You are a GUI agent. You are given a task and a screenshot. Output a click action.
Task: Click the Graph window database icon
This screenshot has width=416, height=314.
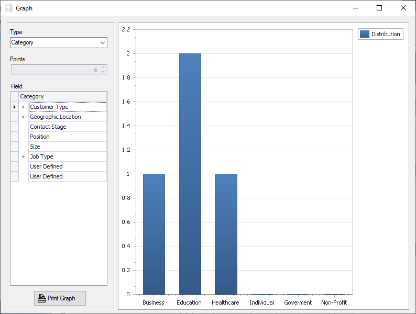point(9,8)
